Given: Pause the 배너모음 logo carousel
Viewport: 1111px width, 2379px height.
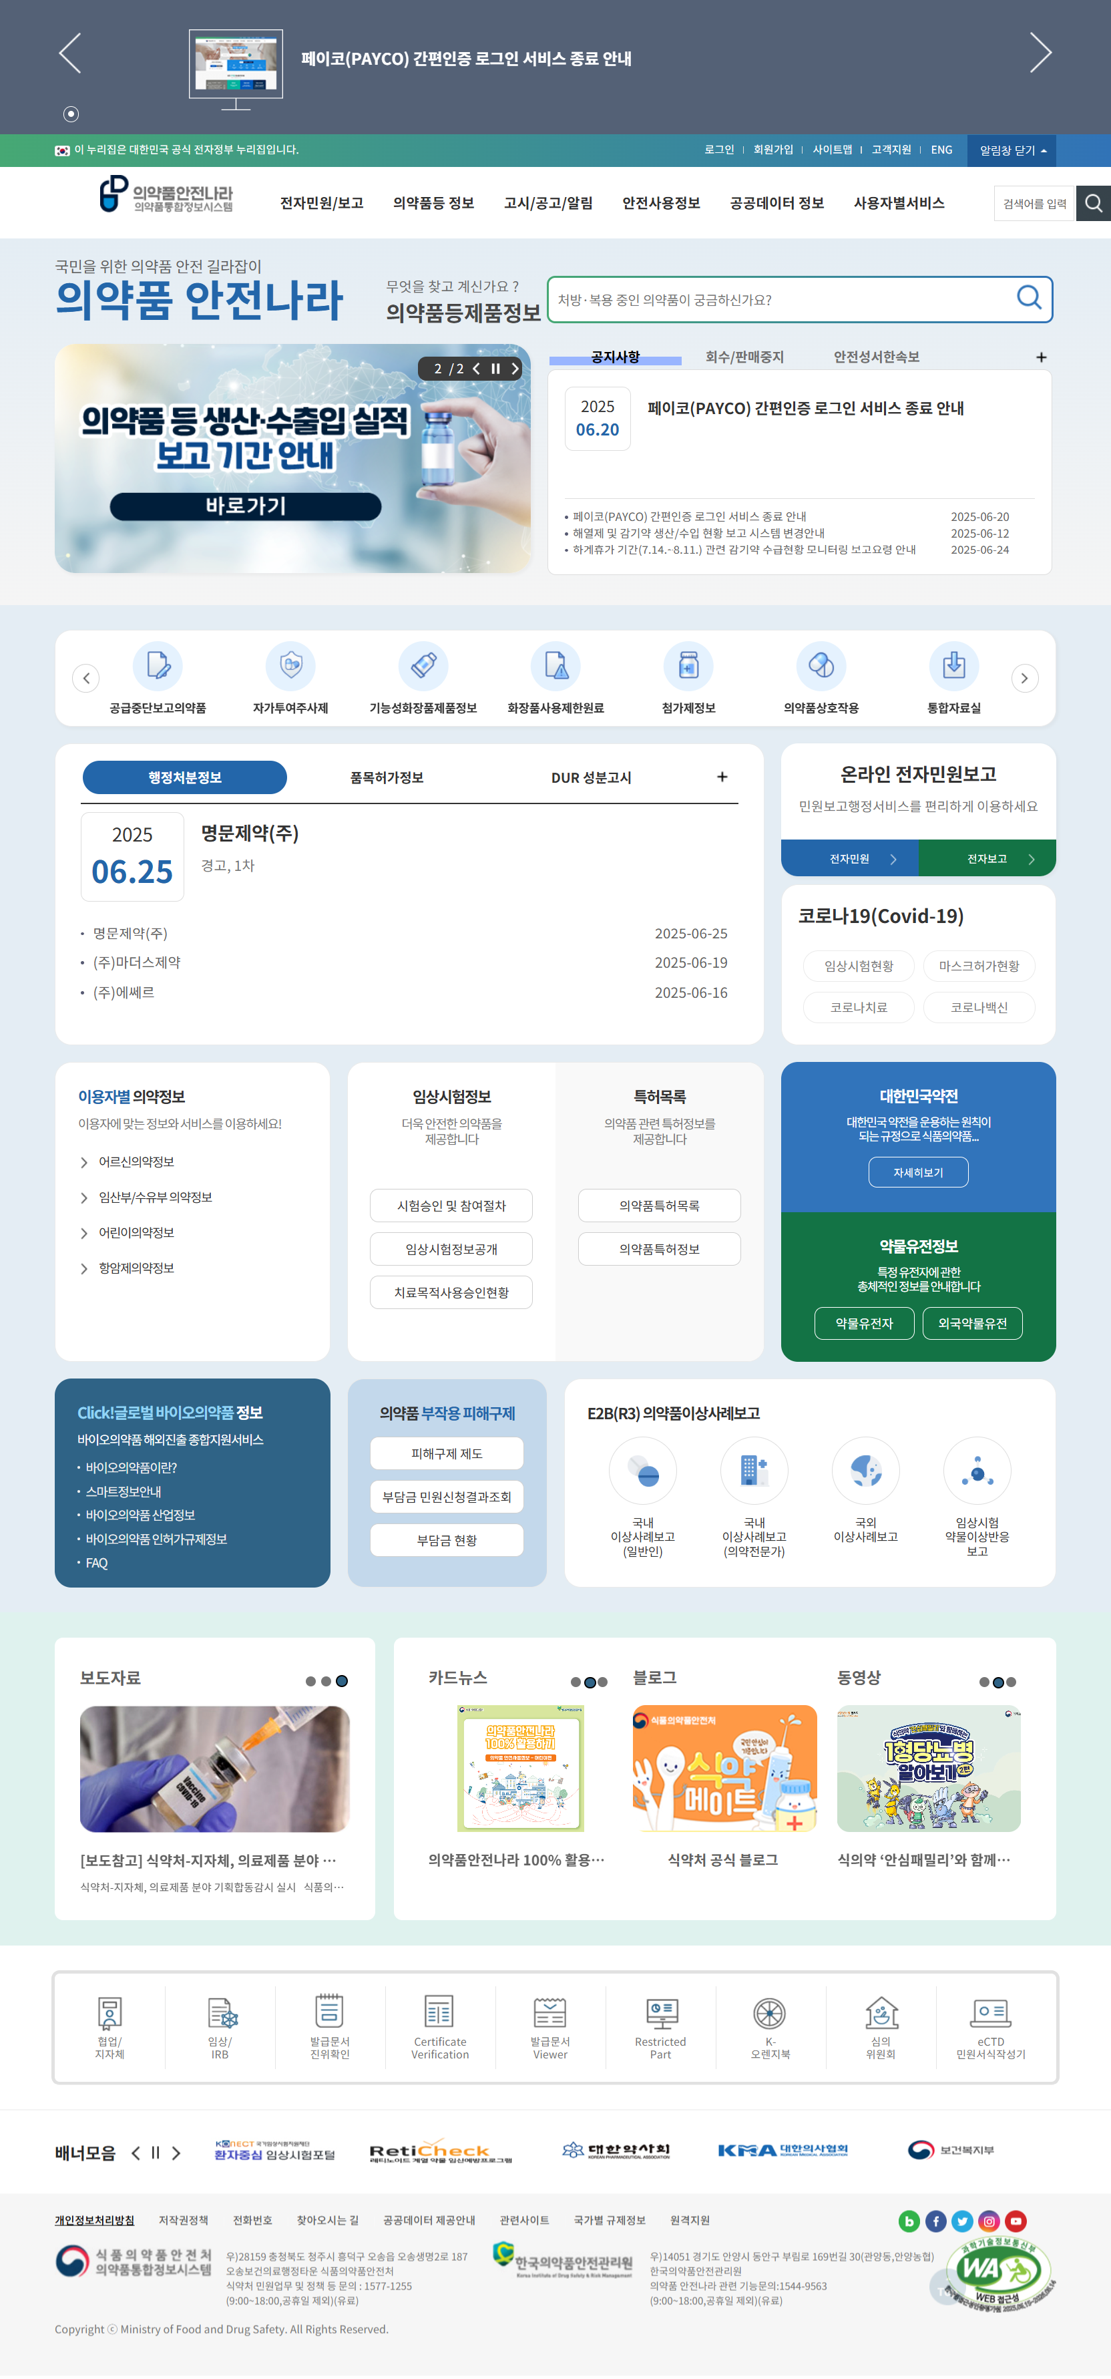Looking at the screenshot, I should (155, 2153).
